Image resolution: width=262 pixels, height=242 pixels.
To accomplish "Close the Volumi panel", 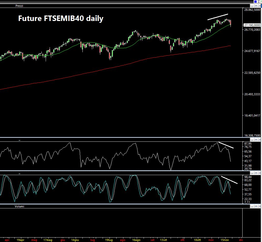I will 260,206.
